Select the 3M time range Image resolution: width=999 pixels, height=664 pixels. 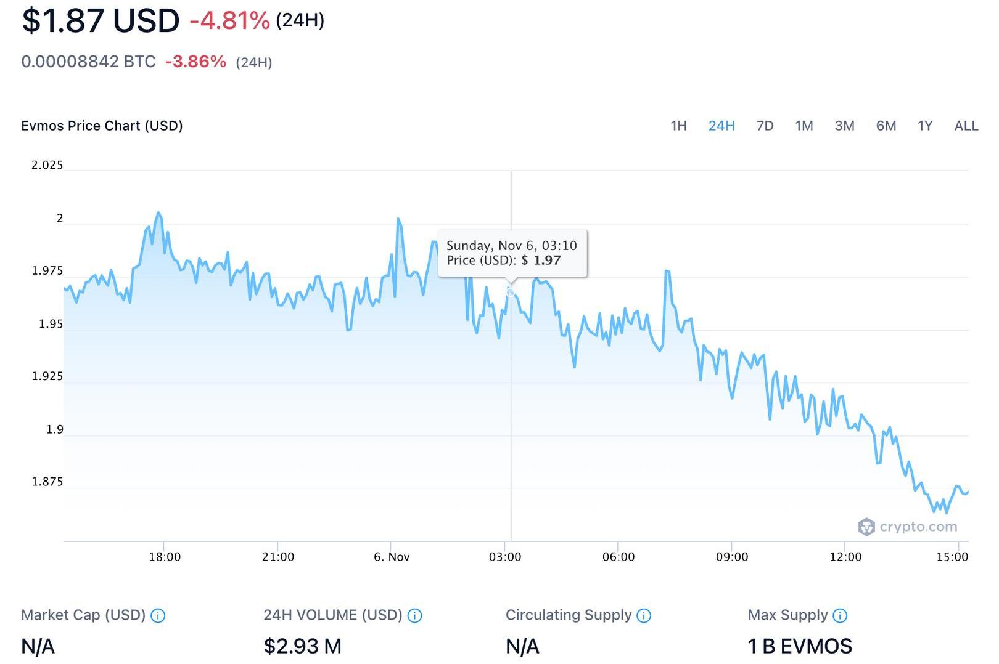[x=844, y=126]
